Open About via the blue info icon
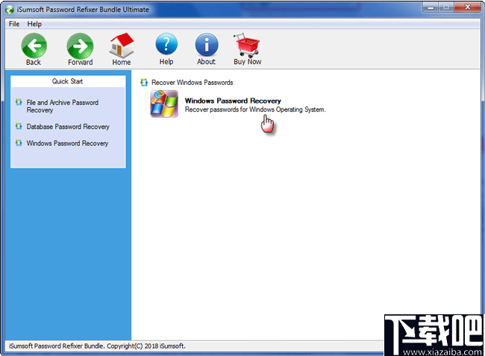Screen dimensions: 485x356 pos(207,45)
